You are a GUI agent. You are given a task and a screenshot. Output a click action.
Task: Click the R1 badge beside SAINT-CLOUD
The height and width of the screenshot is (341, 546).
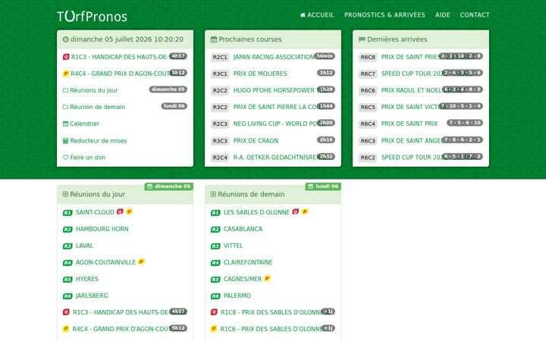[x=67, y=213]
